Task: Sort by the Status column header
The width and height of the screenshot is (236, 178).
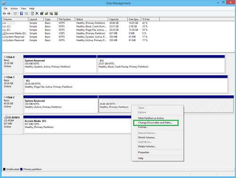Action: pyautogui.click(x=92, y=19)
